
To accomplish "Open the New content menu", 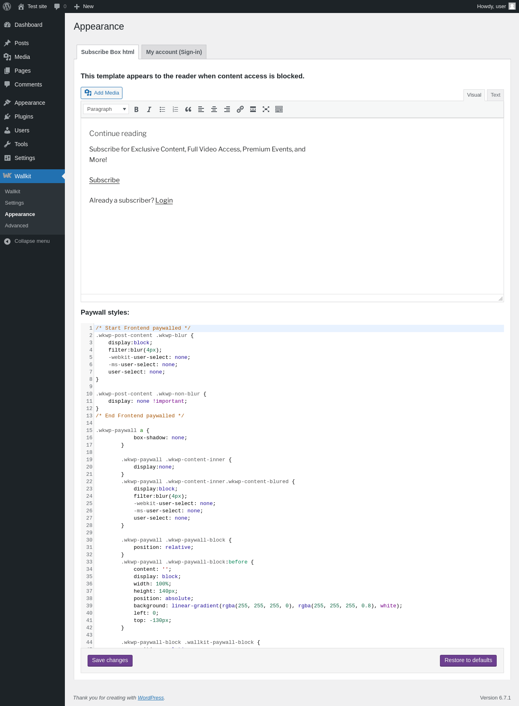I will 84,6.
